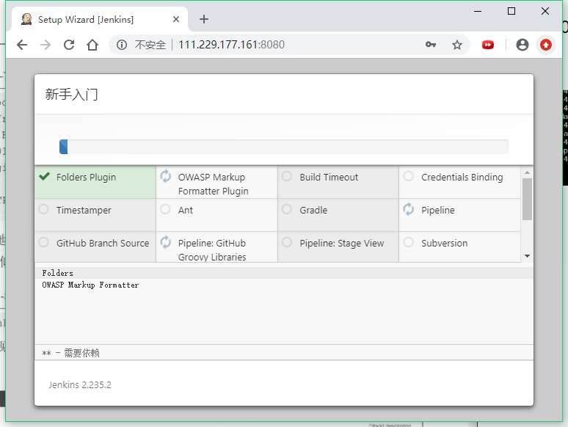Click the plugin list scrollbar thumb
The height and width of the screenshot is (427, 568).
pos(527,200)
